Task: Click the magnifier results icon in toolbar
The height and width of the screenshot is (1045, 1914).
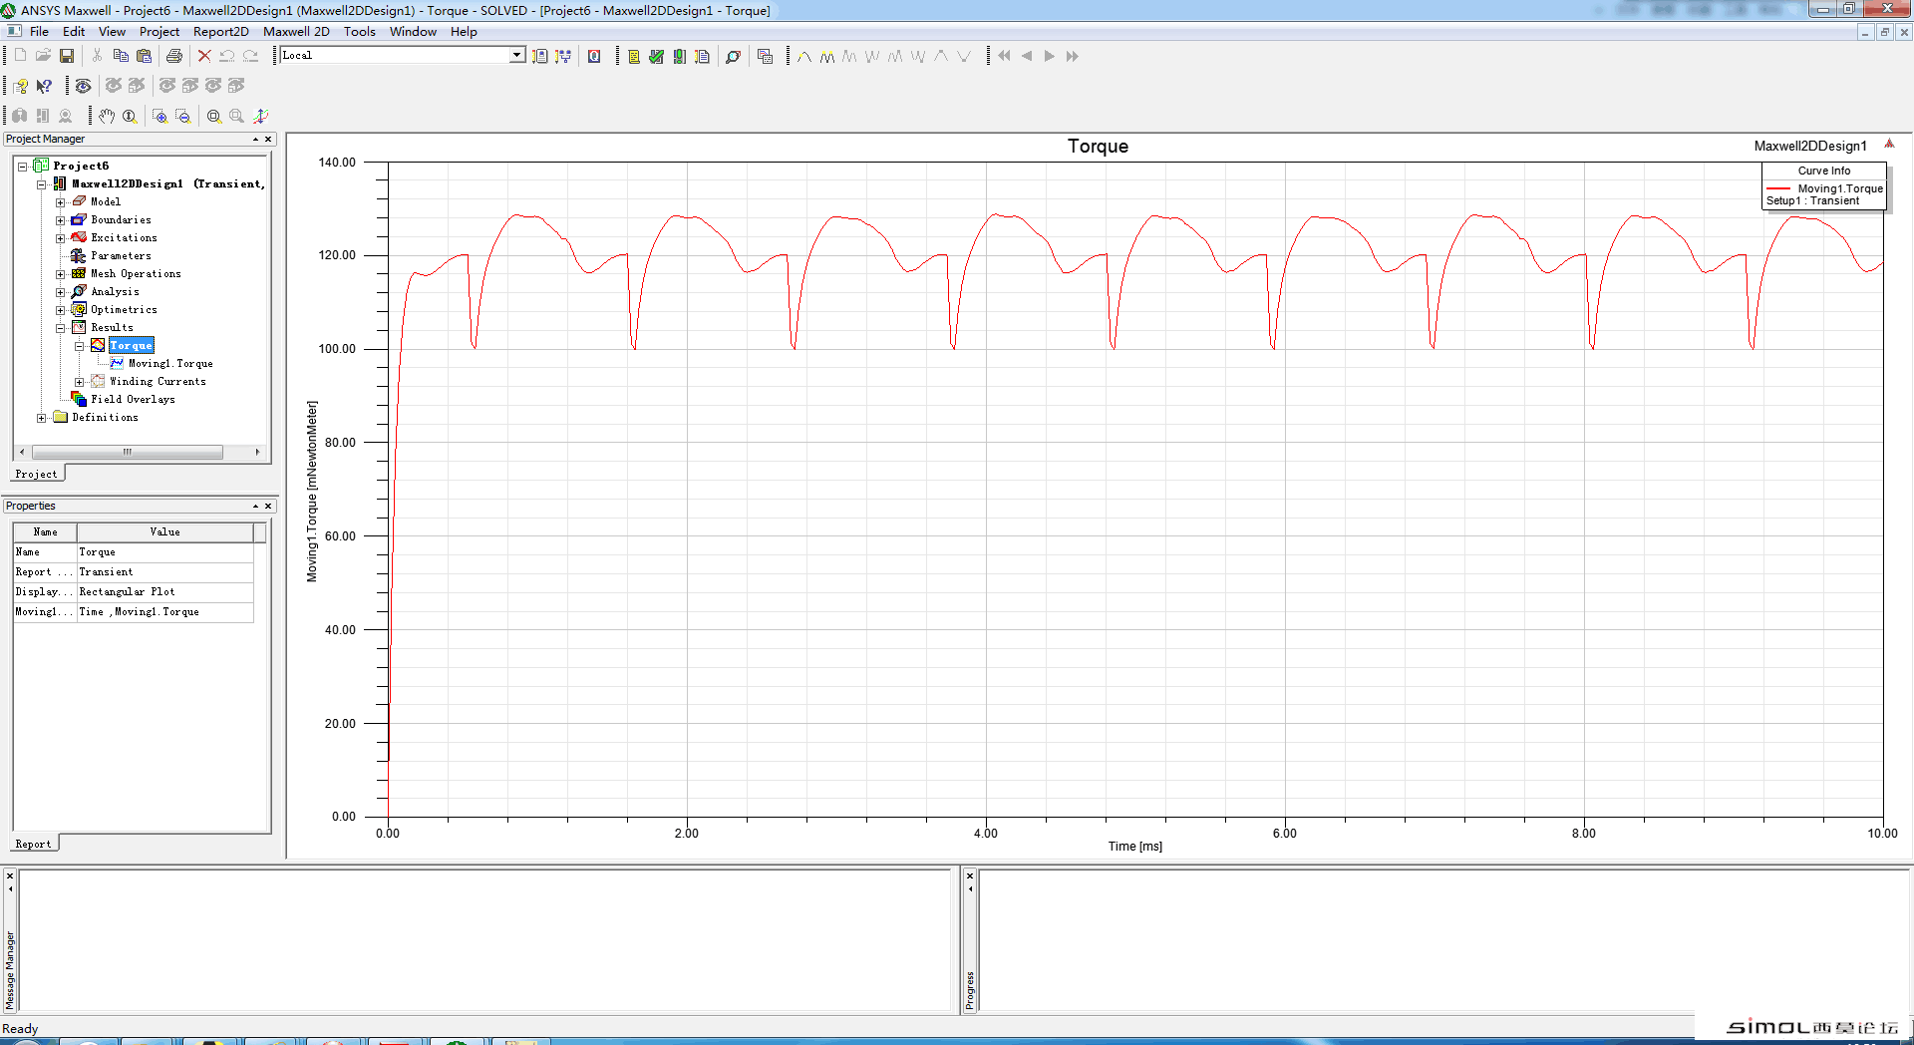Action: pos(733,56)
